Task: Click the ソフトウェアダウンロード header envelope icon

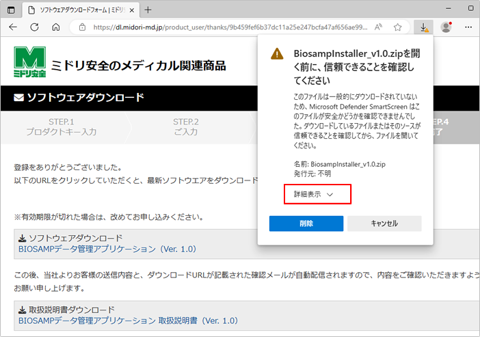Action: pyautogui.click(x=18, y=98)
